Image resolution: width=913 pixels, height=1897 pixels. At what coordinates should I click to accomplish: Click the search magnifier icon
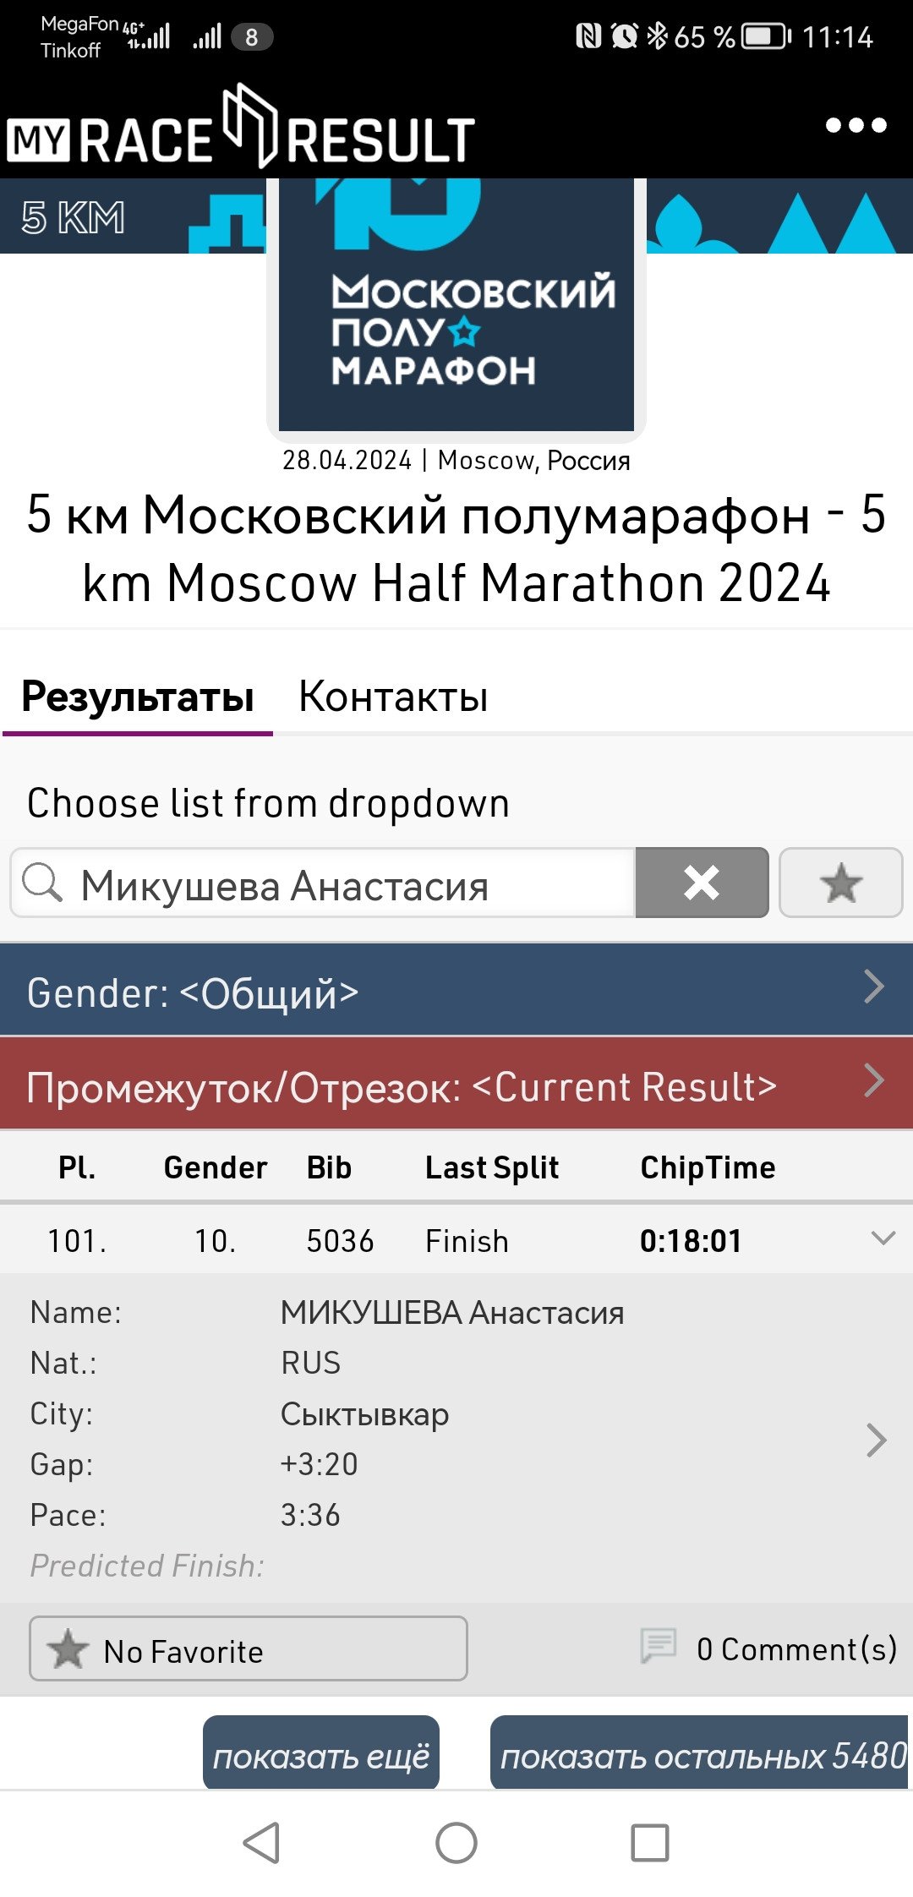click(x=42, y=883)
